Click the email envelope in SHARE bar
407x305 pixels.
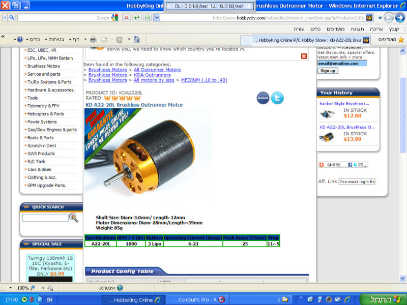361,165
